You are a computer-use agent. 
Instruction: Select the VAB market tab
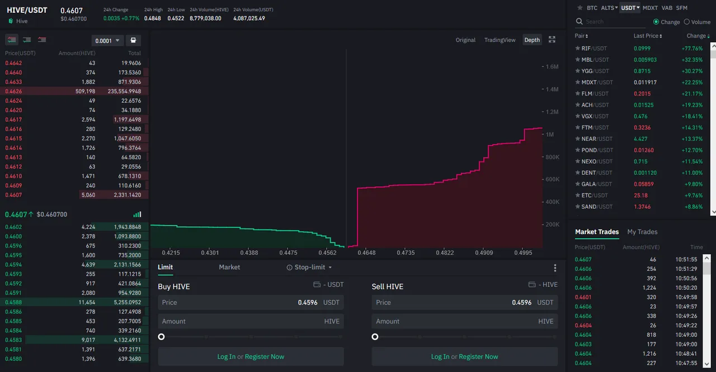click(667, 8)
